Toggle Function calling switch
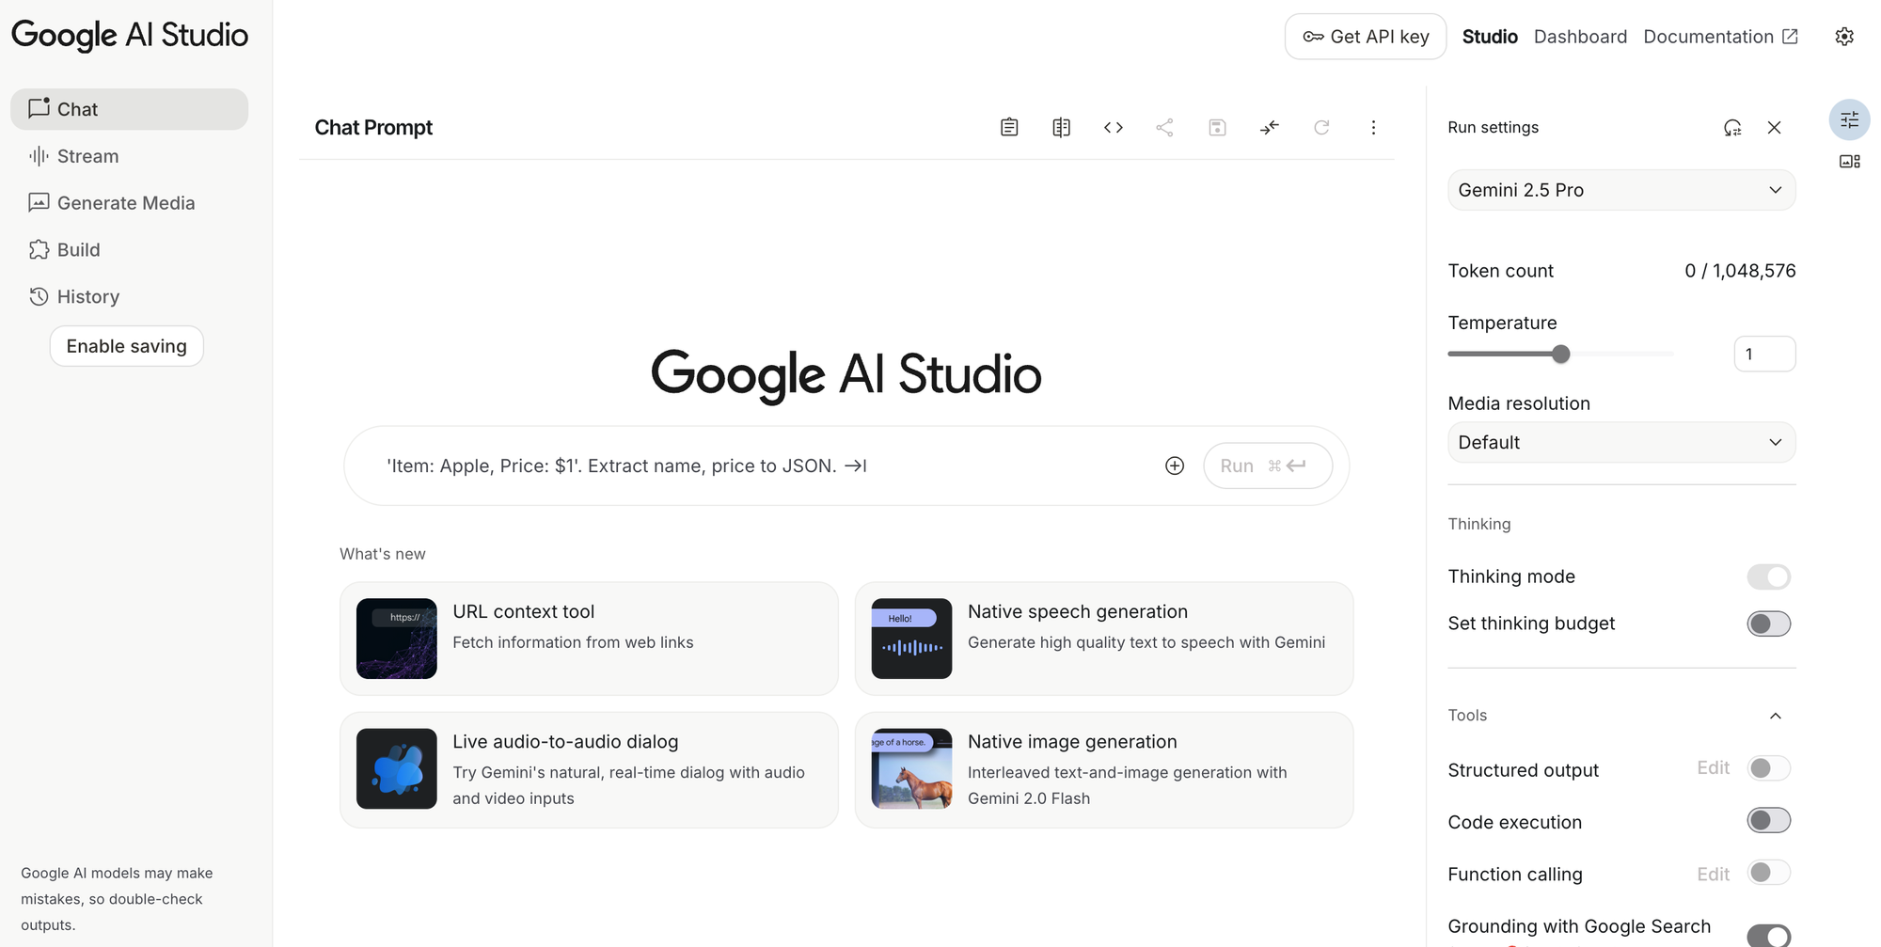 (1768, 873)
